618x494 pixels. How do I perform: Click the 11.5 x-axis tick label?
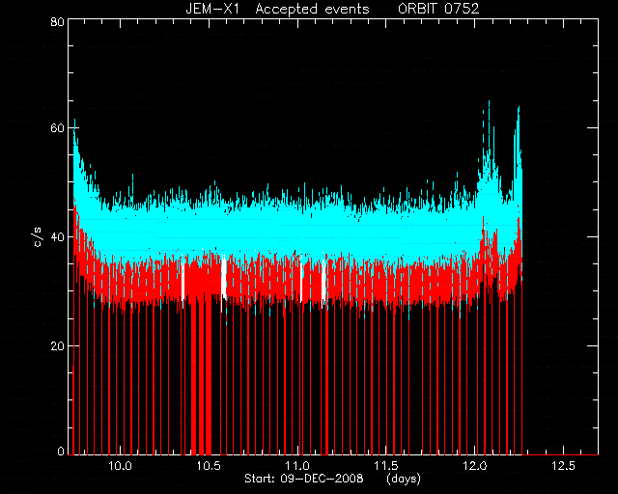[385, 466]
